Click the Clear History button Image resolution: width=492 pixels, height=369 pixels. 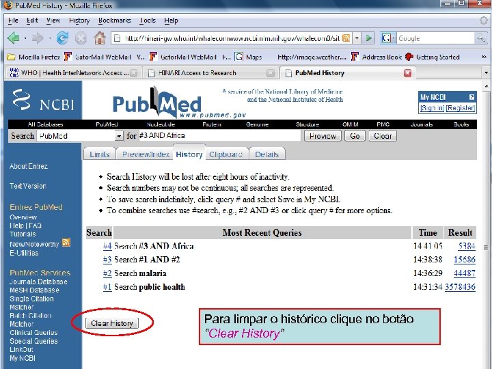click(112, 323)
